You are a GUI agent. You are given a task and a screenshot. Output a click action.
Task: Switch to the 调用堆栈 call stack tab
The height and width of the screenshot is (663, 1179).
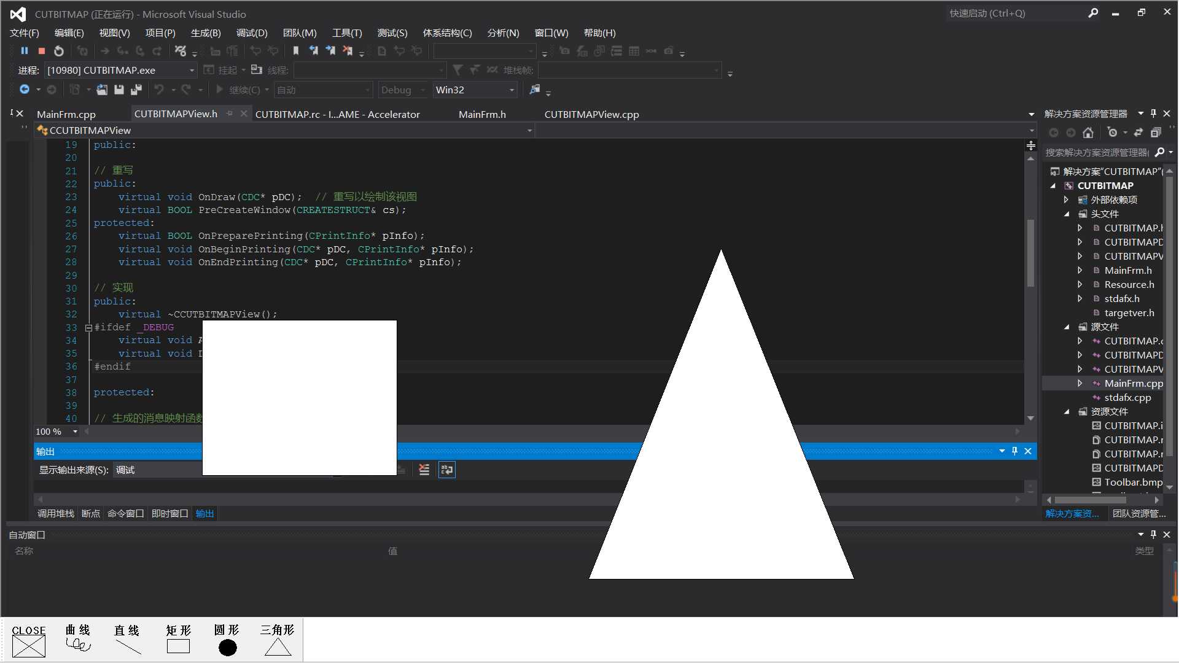coord(56,513)
